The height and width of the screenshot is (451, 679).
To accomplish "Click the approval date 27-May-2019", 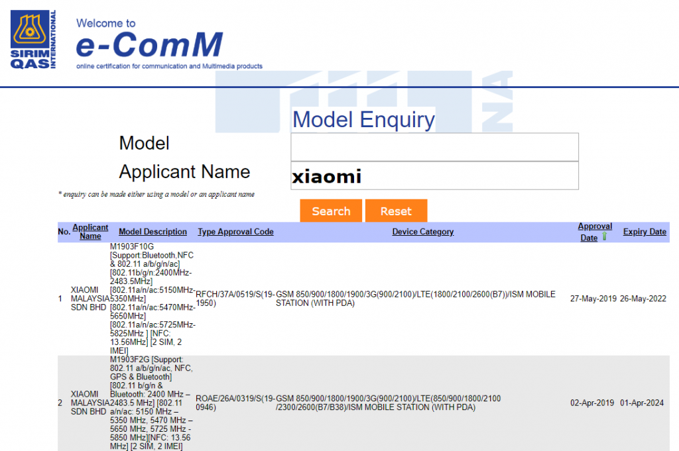I will [x=593, y=299].
